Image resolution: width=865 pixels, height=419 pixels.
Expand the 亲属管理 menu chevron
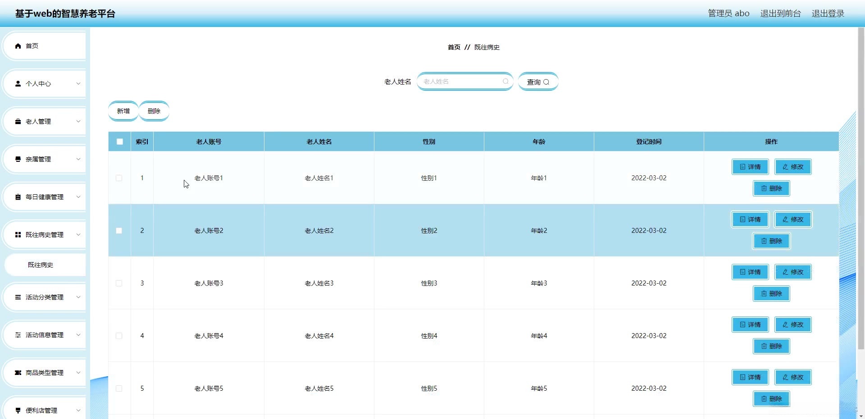(x=78, y=159)
